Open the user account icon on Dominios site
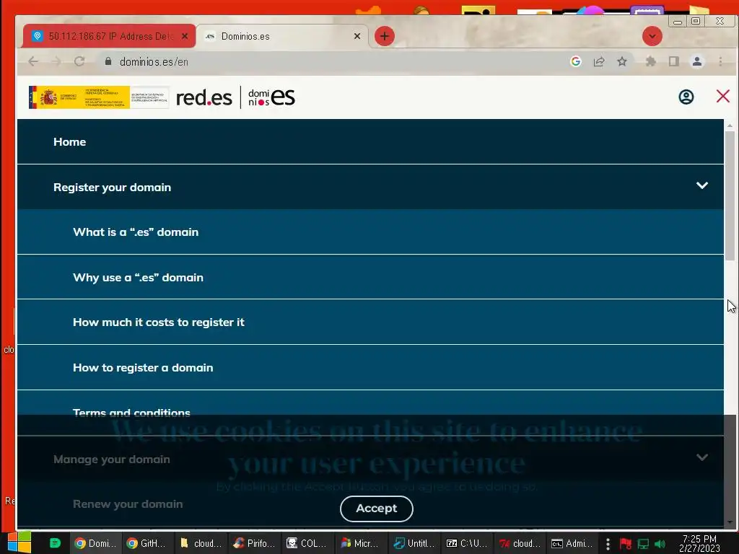This screenshot has height=554, width=739. tap(686, 97)
